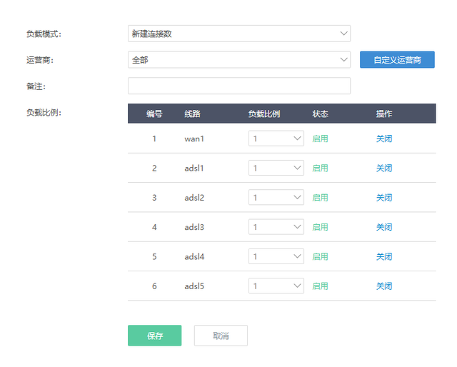Click 关闭 link for adsl5
Viewport: 457px width, 367px height.
point(384,286)
